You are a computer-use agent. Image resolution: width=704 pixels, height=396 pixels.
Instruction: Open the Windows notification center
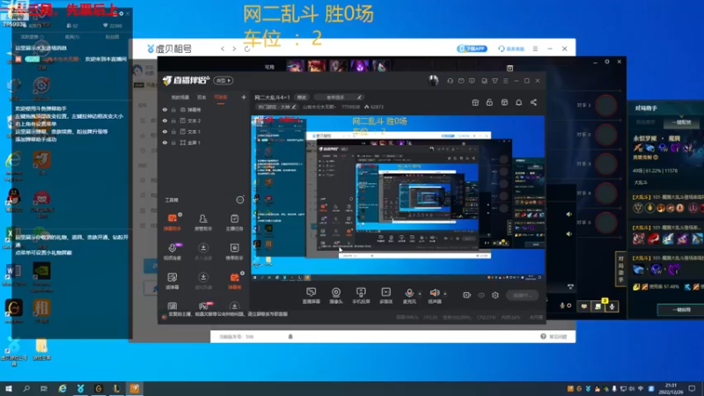coord(693,388)
